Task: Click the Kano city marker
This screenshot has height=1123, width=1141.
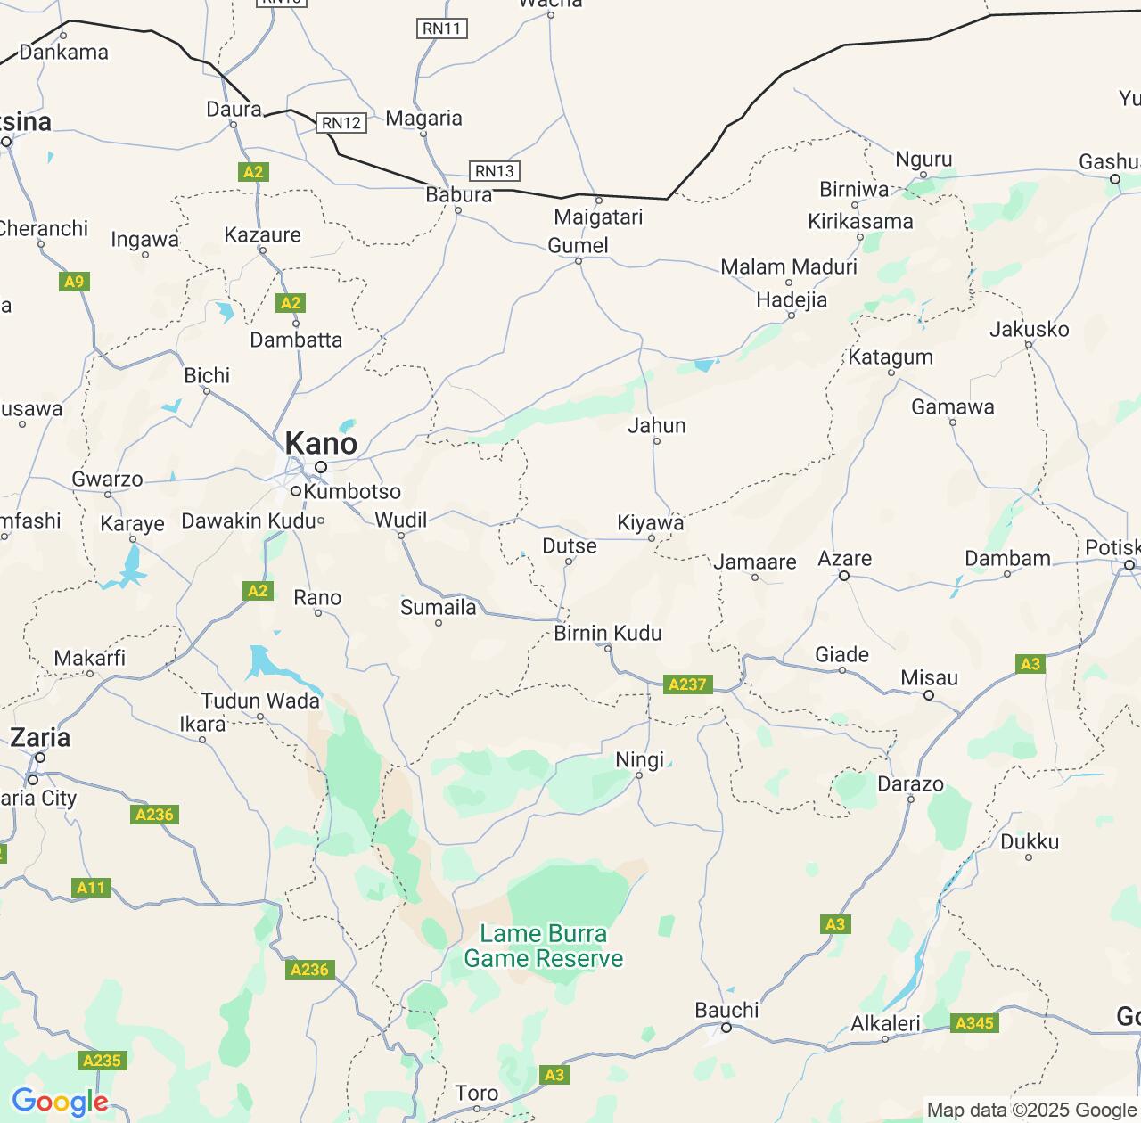Action: 321,466
